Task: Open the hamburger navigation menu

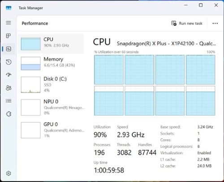Action: [x=9, y=23]
